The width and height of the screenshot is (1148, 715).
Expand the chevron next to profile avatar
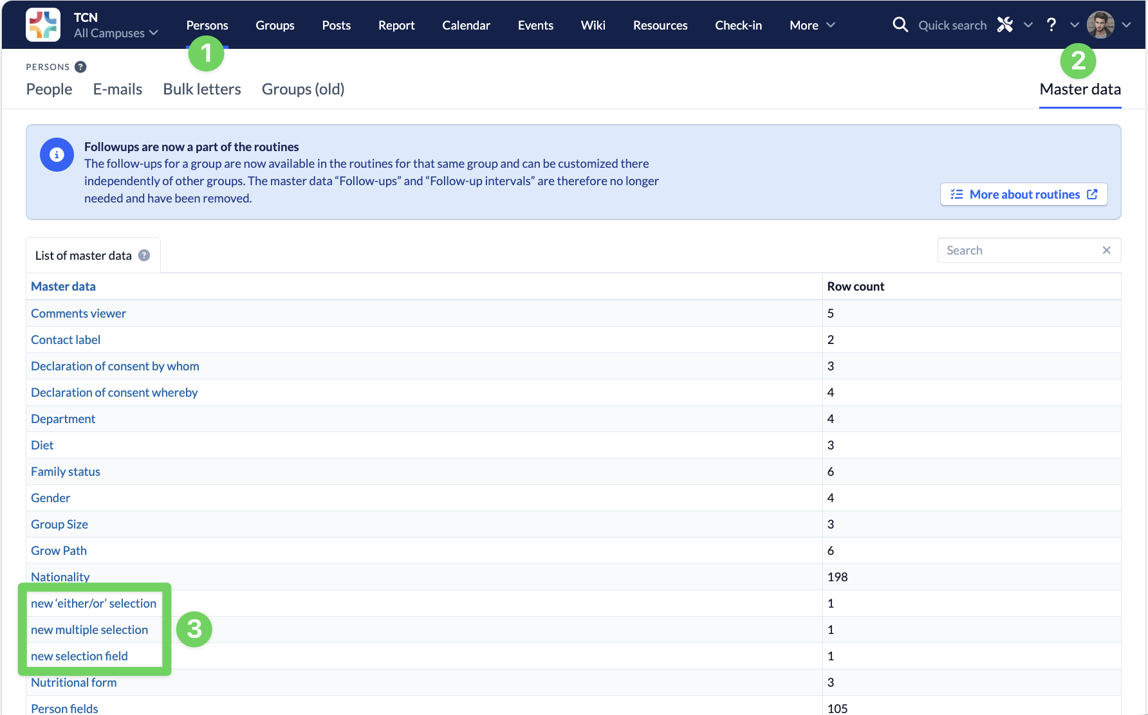[1126, 25]
